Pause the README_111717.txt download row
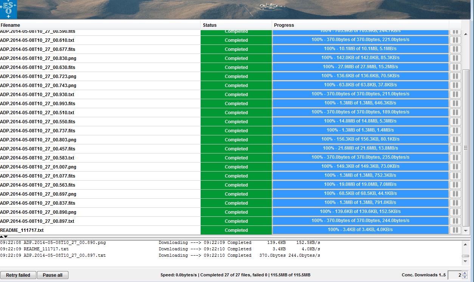Viewport: 474px width, 282px height. [x=455, y=230]
